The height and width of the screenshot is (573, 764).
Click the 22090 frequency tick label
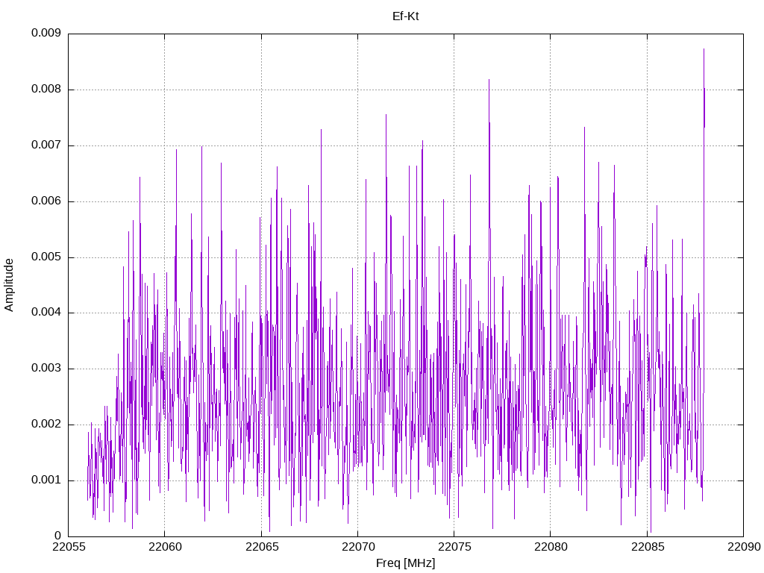pyautogui.click(x=744, y=547)
